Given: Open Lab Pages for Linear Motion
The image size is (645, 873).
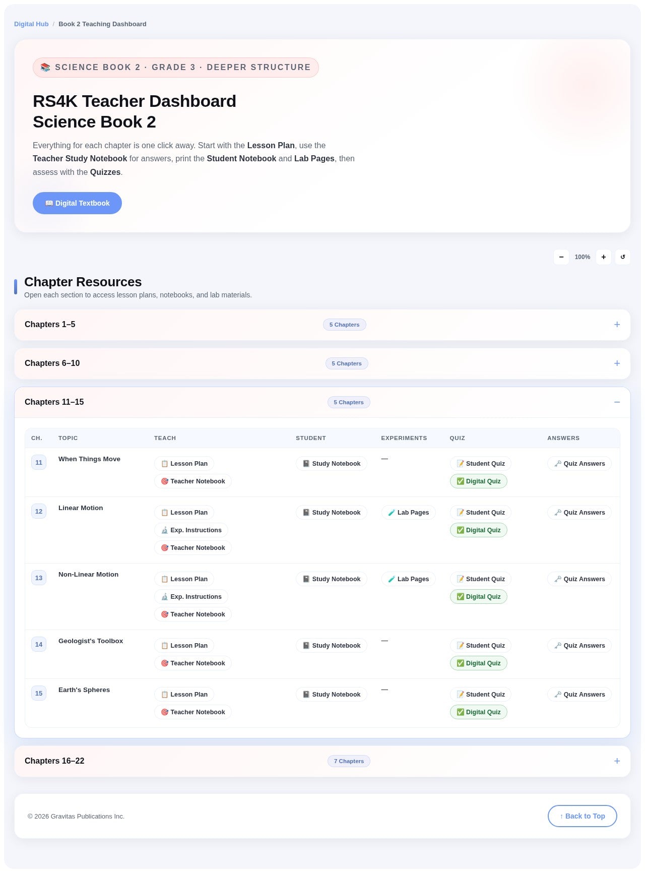Looking at the screenshot, I should pos(408,513).
